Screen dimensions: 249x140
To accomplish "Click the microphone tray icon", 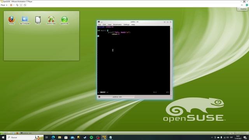I will tap(221, 137).
